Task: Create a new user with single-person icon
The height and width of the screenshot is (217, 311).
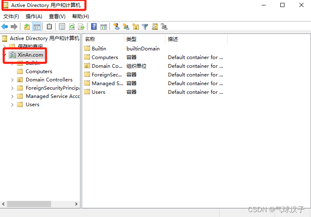Action: pyautogui.click(x=116, y=26)
